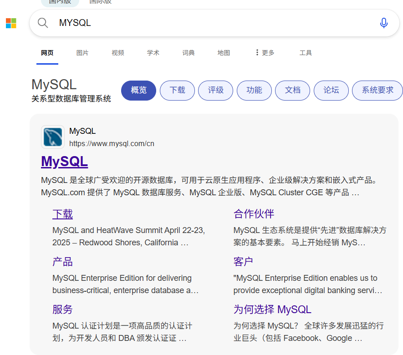Click the text '为何选择 MySQL? 全球许多发展迅猛的行'
Viewport: 403px width, 355px height.
pos(309,326)
